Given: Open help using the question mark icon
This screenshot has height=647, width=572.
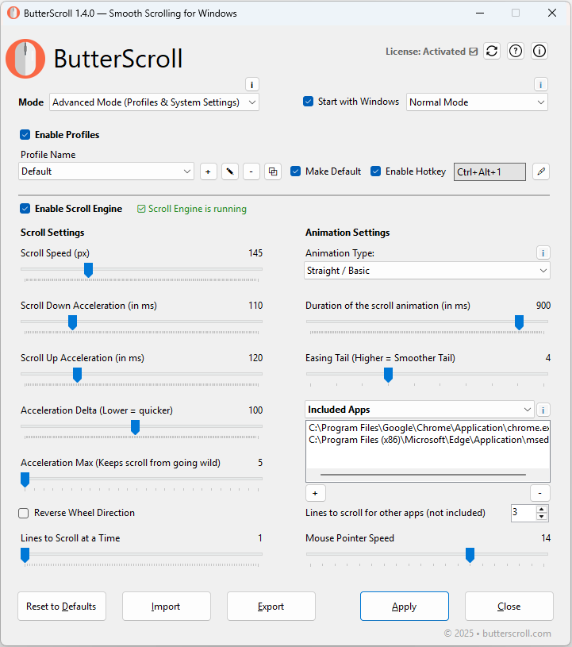Looking at the screenshot, I should pos(515,51).
